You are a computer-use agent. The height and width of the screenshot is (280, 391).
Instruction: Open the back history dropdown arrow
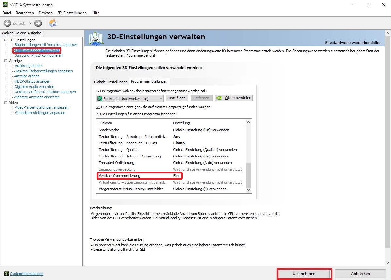point(30,23)
